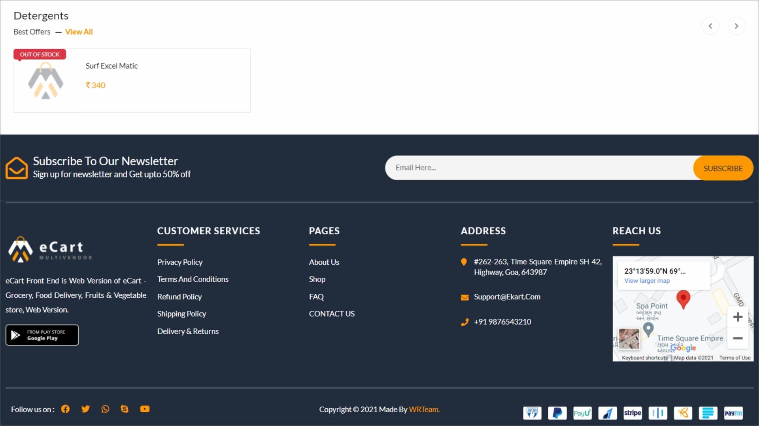
Task: Click the Facebook social media icon
Action: click(66, 409)
